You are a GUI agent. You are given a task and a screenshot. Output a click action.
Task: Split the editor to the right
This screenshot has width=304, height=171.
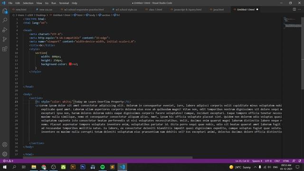[x=294, y=9]
